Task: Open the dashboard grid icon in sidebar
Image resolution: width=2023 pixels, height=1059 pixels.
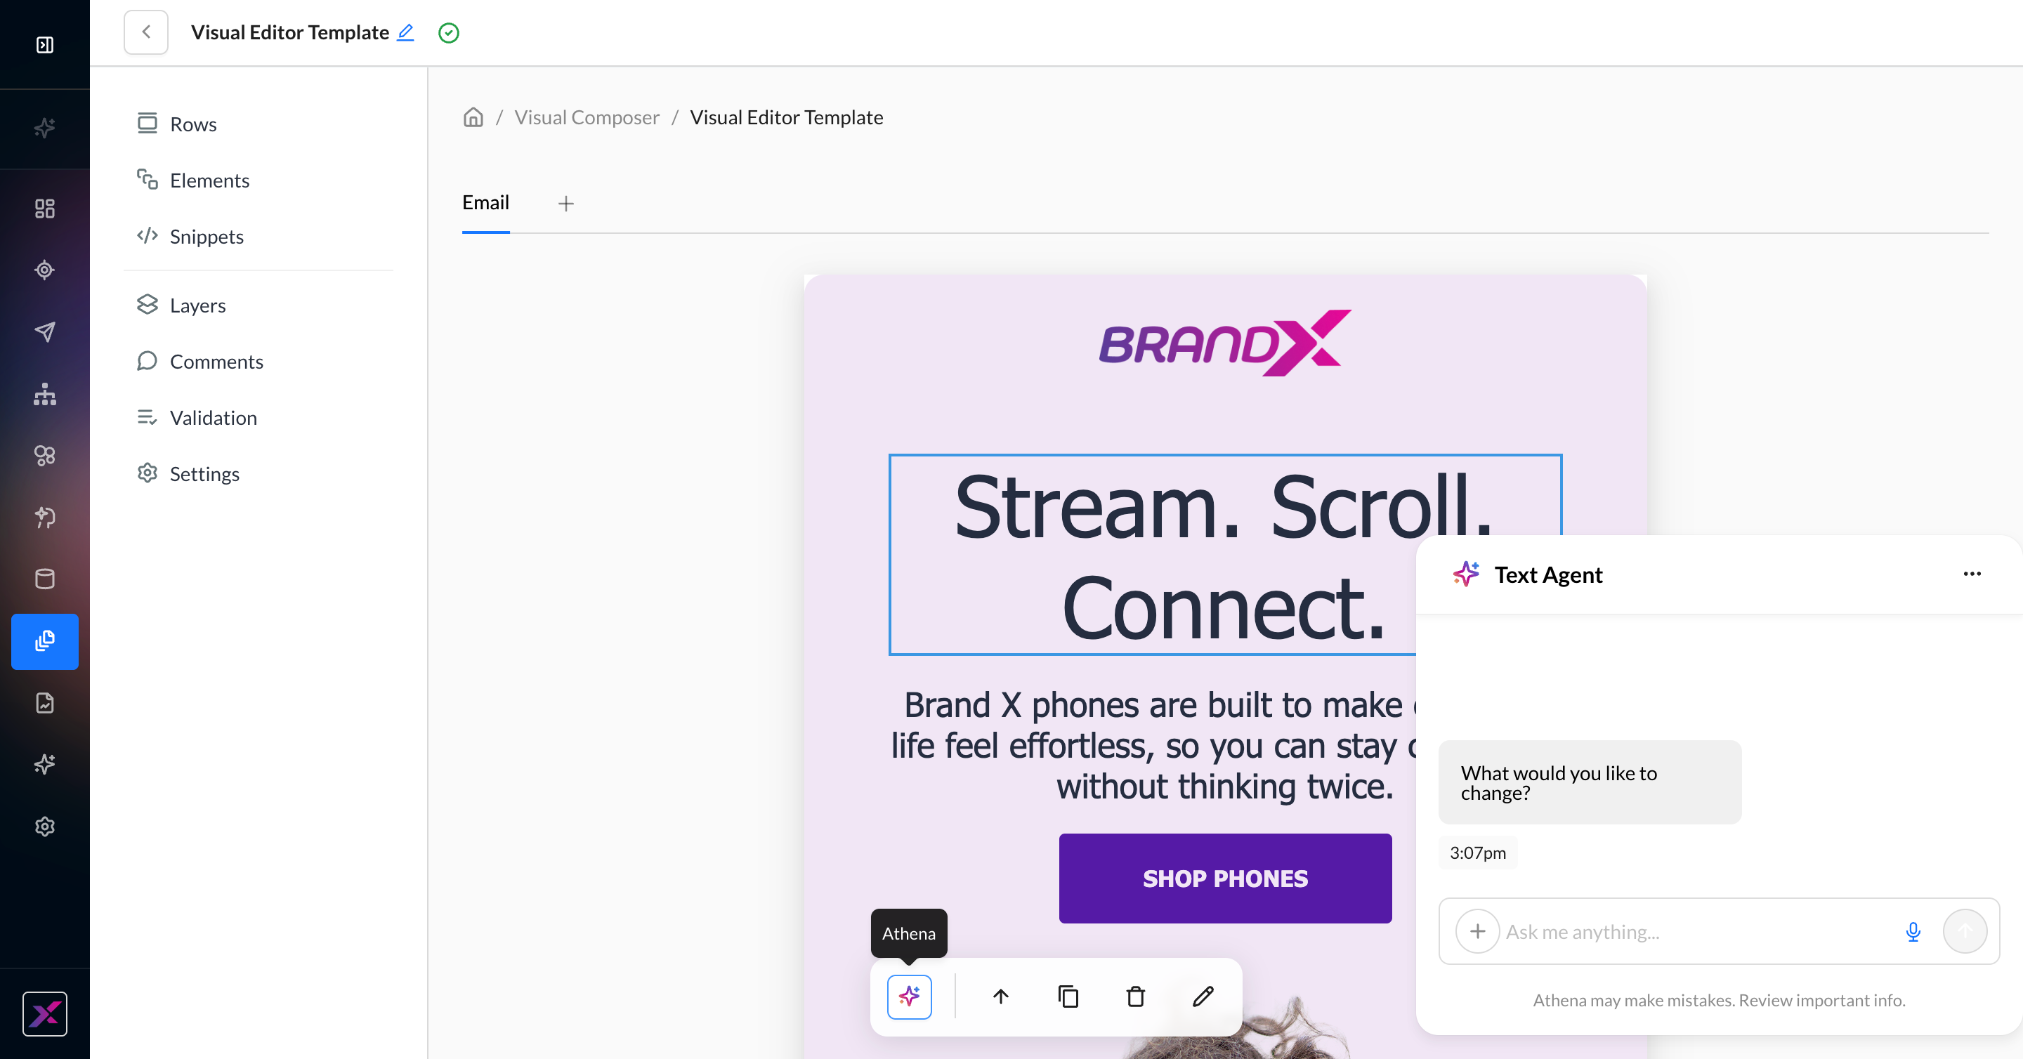Action: click(45, 208)
